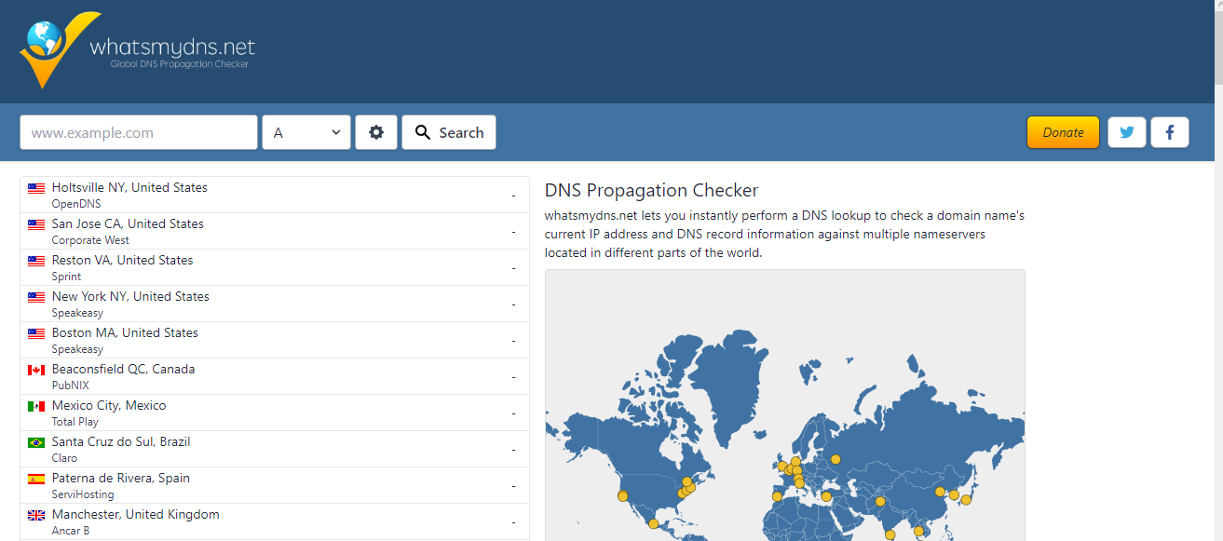Click the US flag beside Reston VA
Image resolution: width=1223 pixels, height=541 pixels.
[x=36, y=261]
